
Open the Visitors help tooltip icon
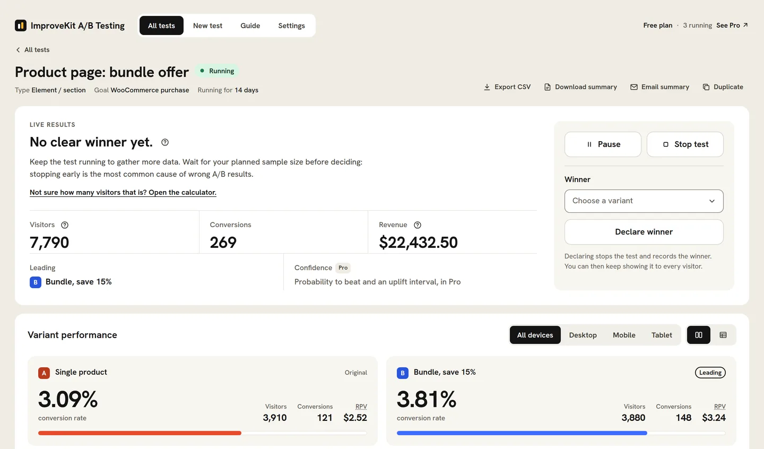(x=65, y=225)
